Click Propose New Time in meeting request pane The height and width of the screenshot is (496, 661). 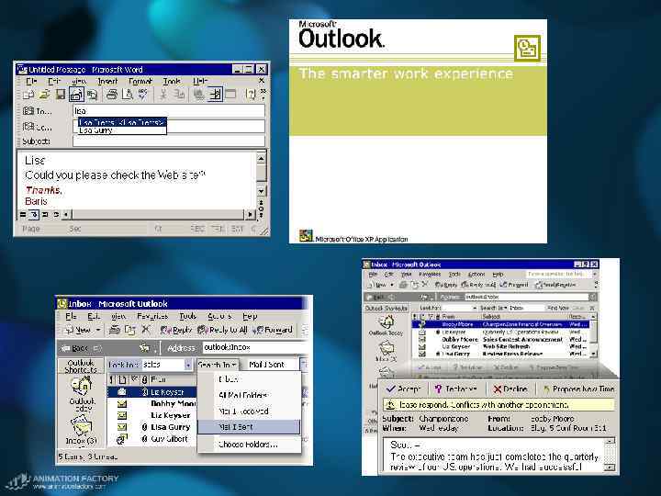click(579, 389)
